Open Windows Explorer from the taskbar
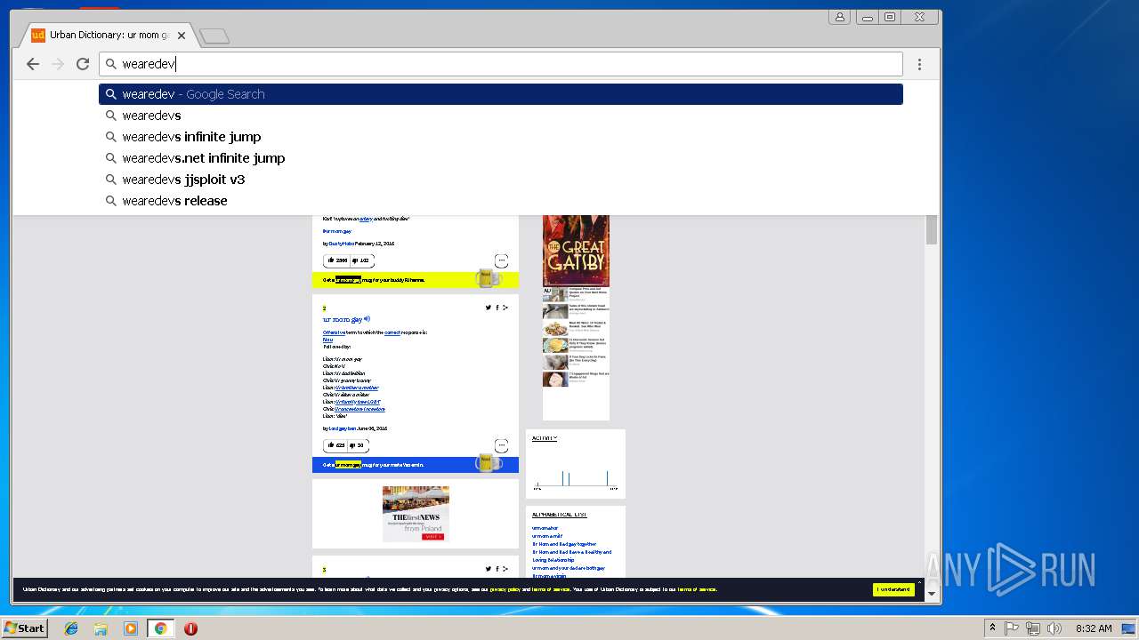This screenshot has width=1139, height=640. click(101, 628)
